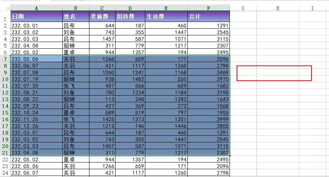Click the column H header

point(278,8)
